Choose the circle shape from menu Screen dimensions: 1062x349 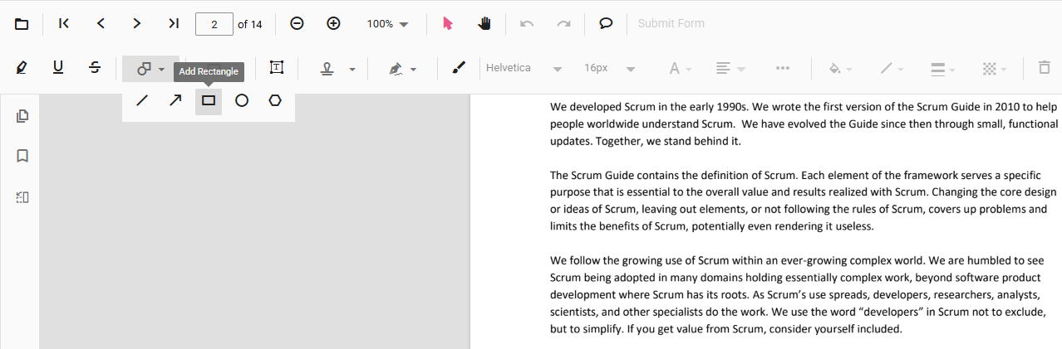(x=242, y=101)
